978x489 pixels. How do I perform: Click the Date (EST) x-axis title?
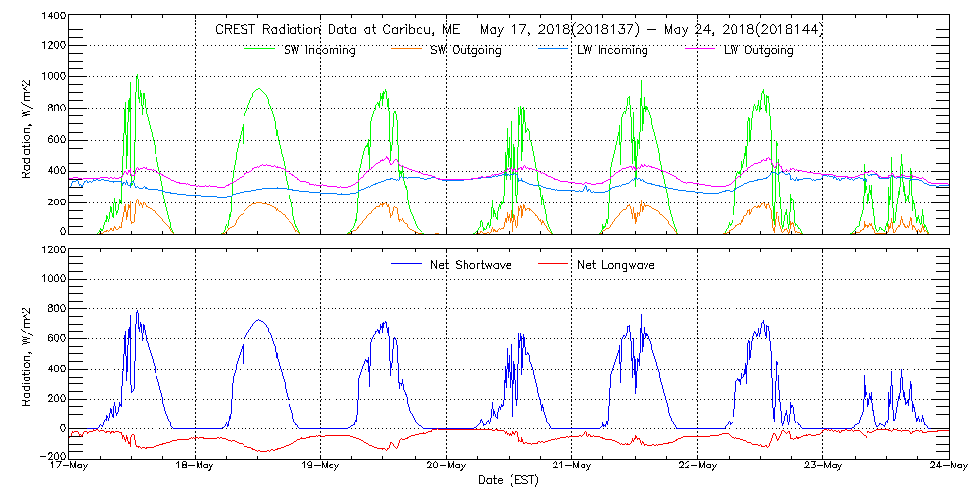[x=509, y=480]
